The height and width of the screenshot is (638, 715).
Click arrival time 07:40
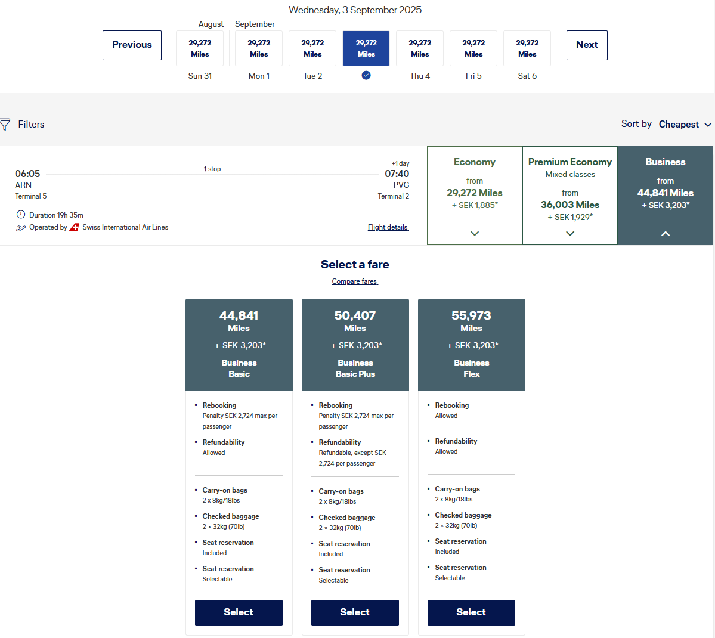[x=397, y=174]
